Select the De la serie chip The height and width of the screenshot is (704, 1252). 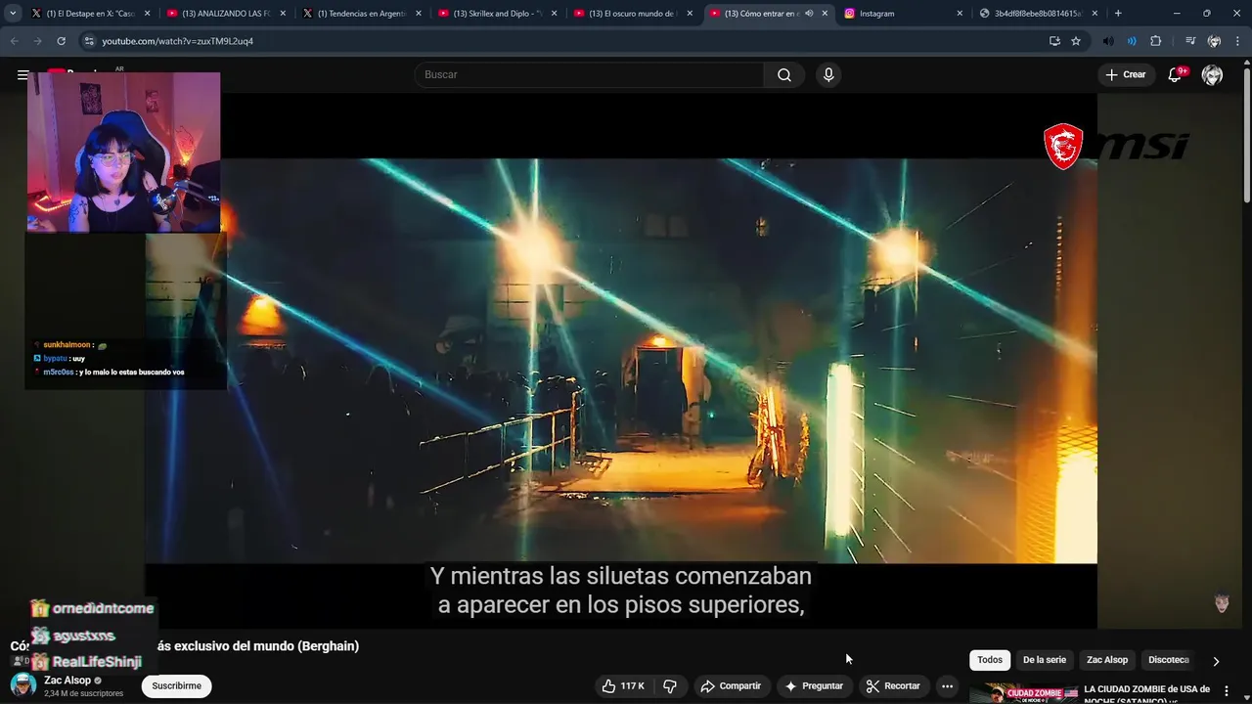(1045, 660)
